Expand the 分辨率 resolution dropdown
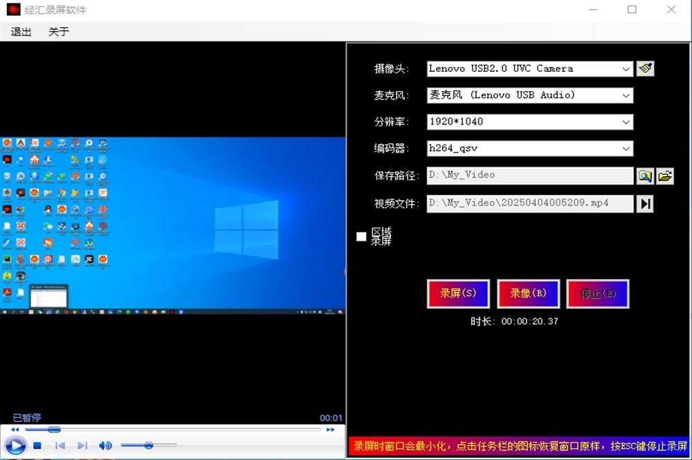The image size is (692, 460). coord(626,122)
